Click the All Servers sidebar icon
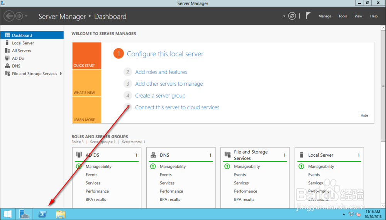Image resolution: width=386 pixels, height=220 pixels. click(7, 51)
